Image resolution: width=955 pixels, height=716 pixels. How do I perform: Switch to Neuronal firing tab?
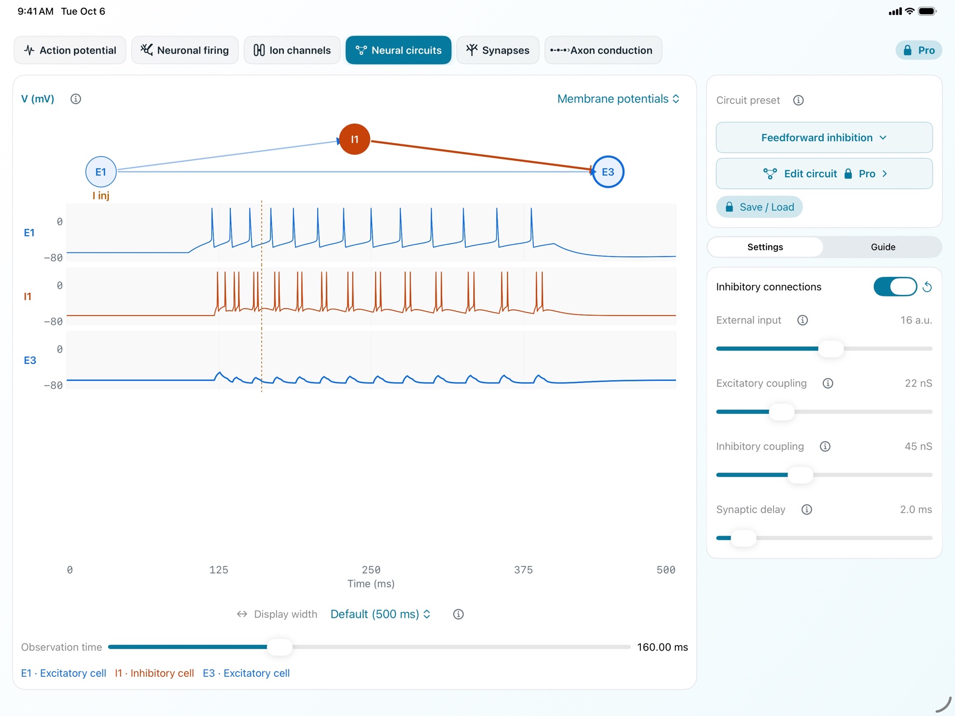click(x=185, y=50)
